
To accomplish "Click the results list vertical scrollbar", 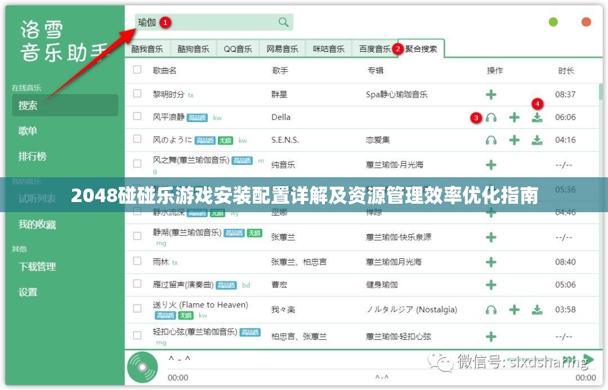I will (601, 92).
